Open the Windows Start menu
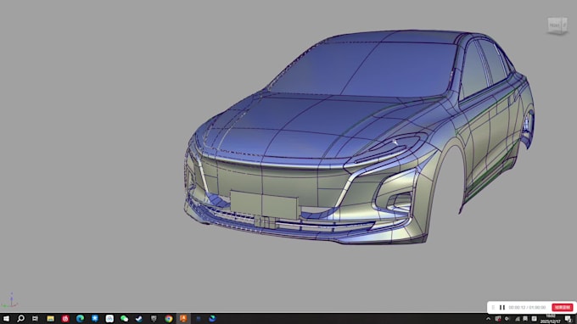Viewport: 577px width, 324px height. [6, 318]
